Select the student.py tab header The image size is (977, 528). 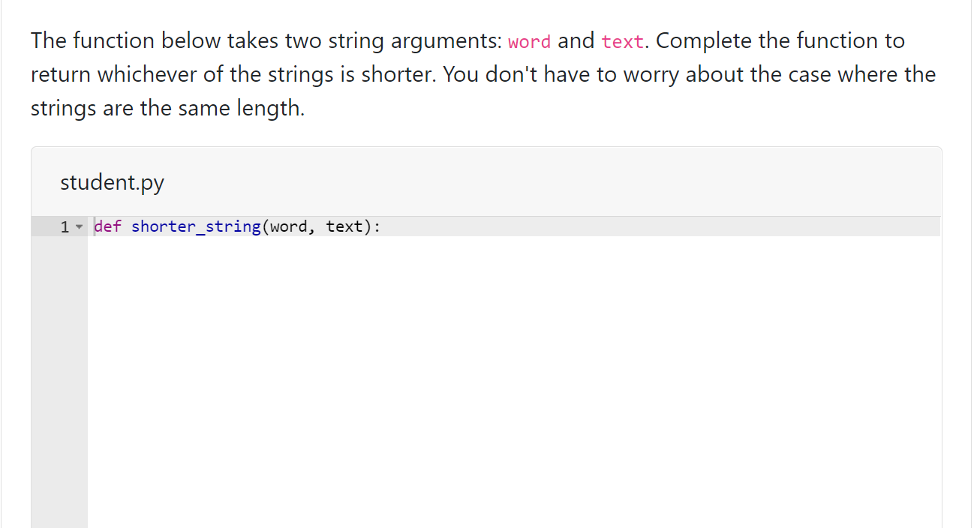pyautogui.click(x=112, y=181)
